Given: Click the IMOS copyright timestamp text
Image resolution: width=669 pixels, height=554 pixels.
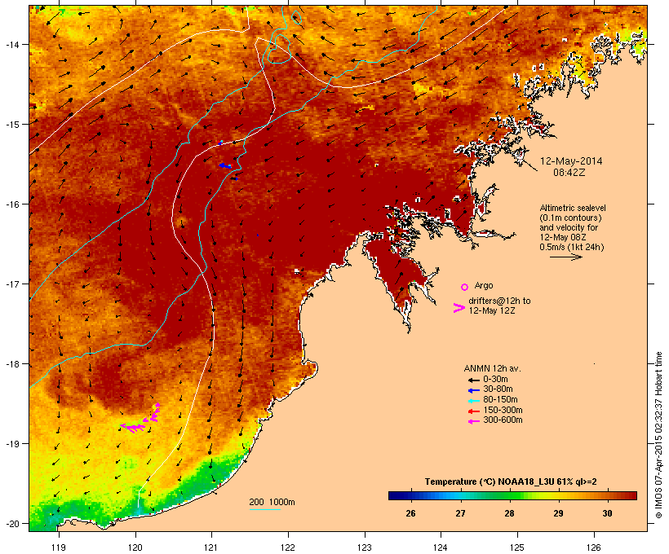Looking at the screenshot, I should (x=658, y=436).
